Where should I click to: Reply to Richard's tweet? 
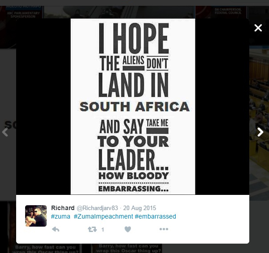coord(56,229)
